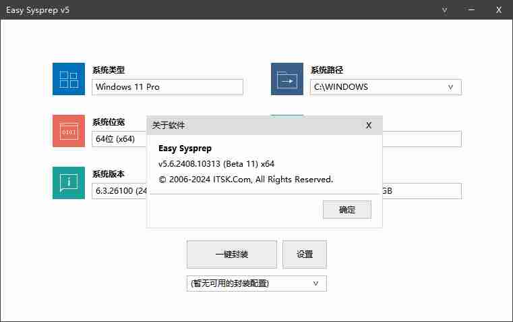This screenshot has height=322, width=513.
Task: Click version text v5.6.2408.10313 (Beta 11) x64
Action: (216, 164)
